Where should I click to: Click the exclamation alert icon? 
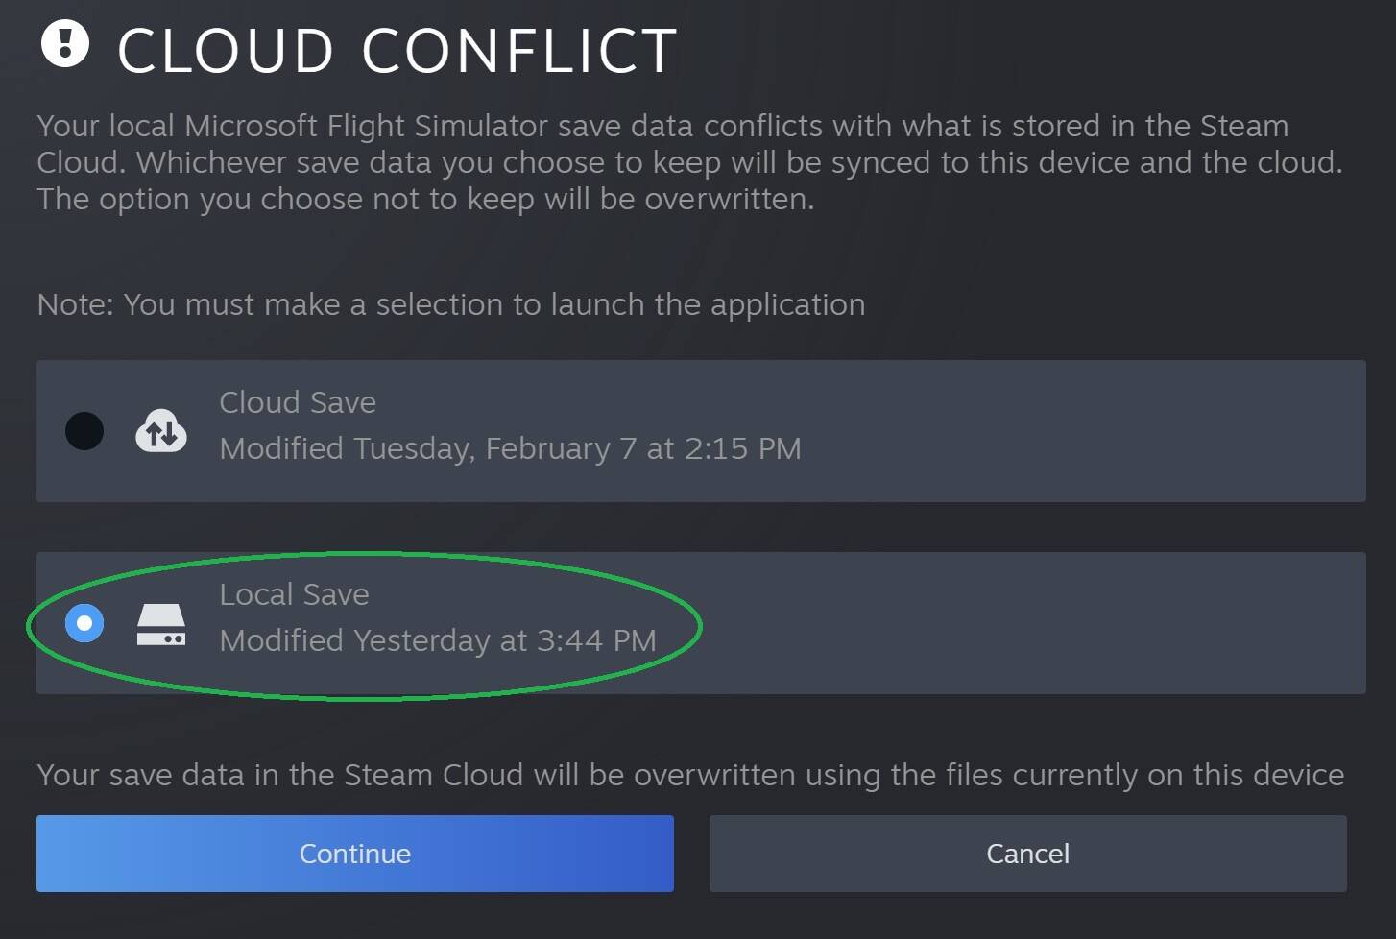point(64,43)
